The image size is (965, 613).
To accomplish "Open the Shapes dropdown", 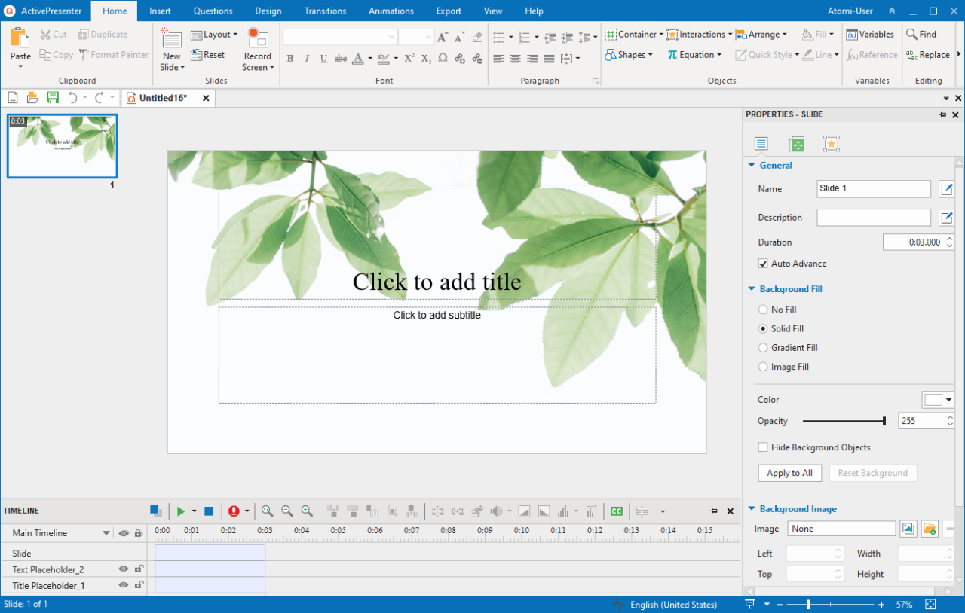I will pyautogui.click(x=630, y=54).
